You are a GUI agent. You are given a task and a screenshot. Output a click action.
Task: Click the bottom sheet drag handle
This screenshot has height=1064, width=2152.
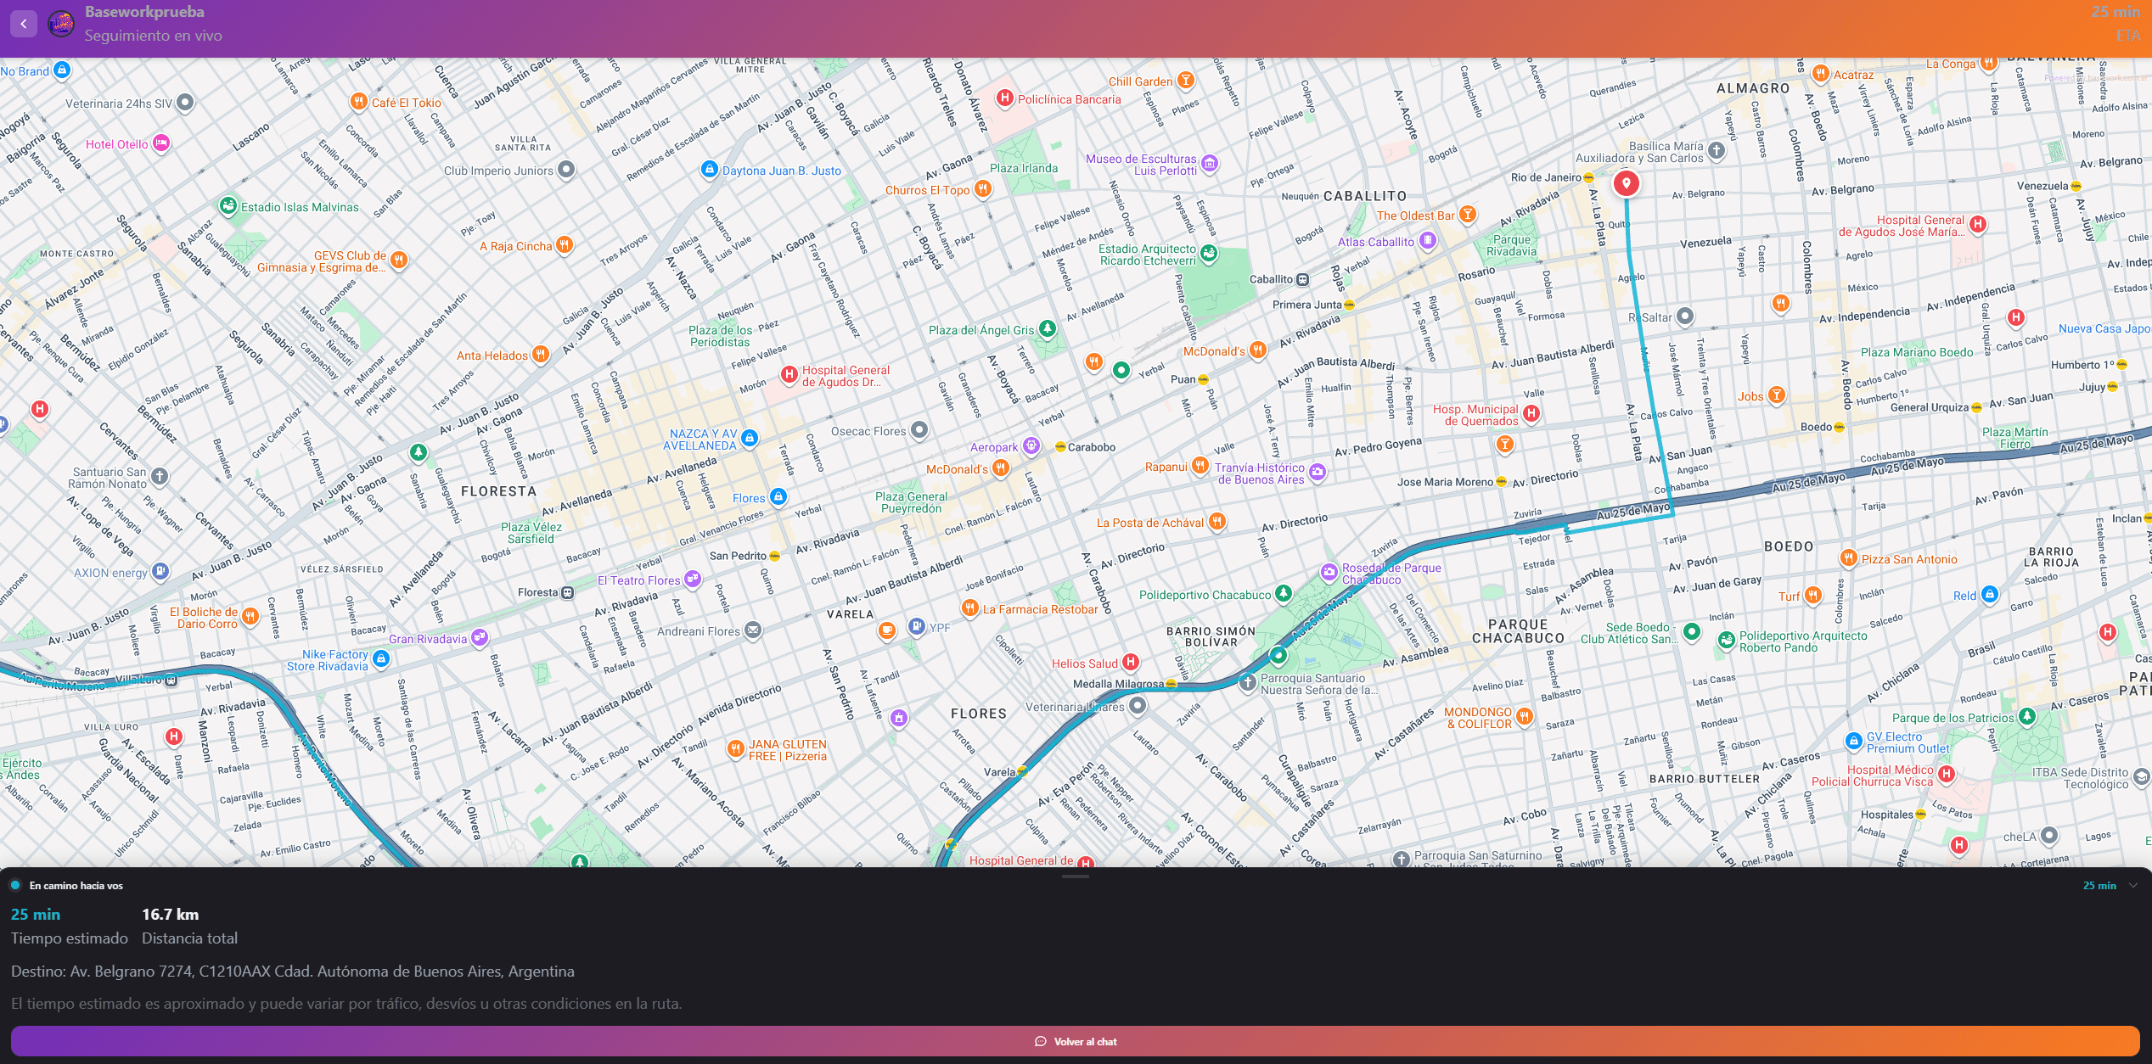(1075, 876)
